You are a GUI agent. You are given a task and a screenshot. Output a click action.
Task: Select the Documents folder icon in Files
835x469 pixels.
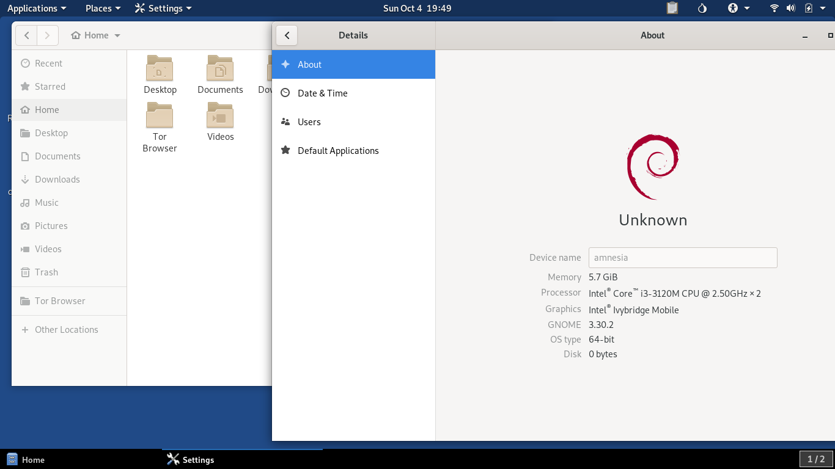[x=220, y=68]
